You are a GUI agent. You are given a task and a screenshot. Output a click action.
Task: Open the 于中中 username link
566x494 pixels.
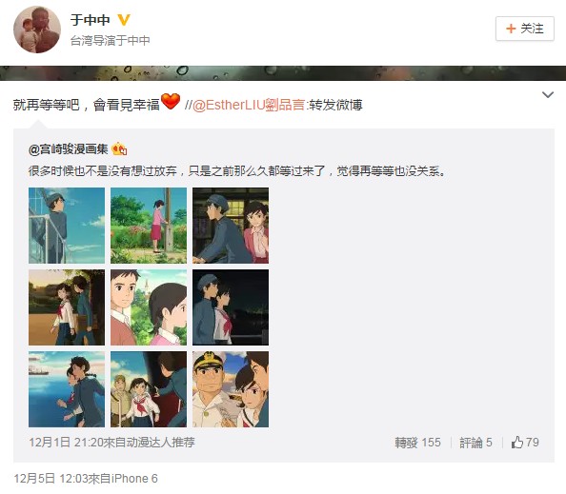91,20
